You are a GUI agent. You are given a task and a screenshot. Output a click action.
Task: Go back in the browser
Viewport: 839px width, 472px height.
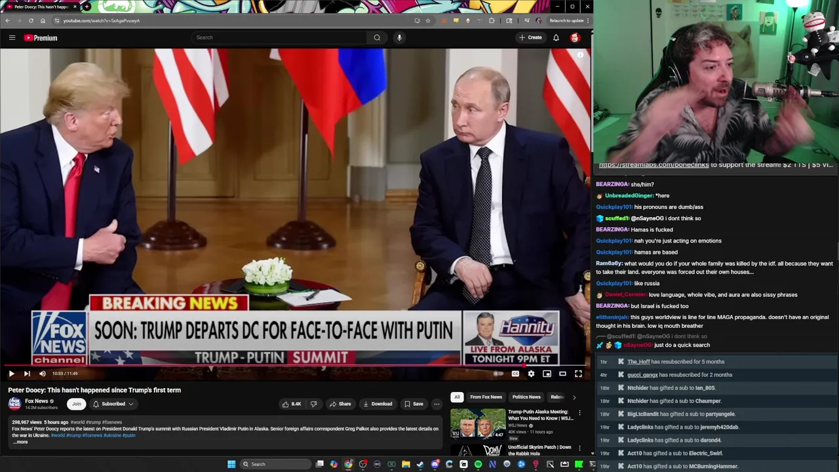click(x=7, y=20)
